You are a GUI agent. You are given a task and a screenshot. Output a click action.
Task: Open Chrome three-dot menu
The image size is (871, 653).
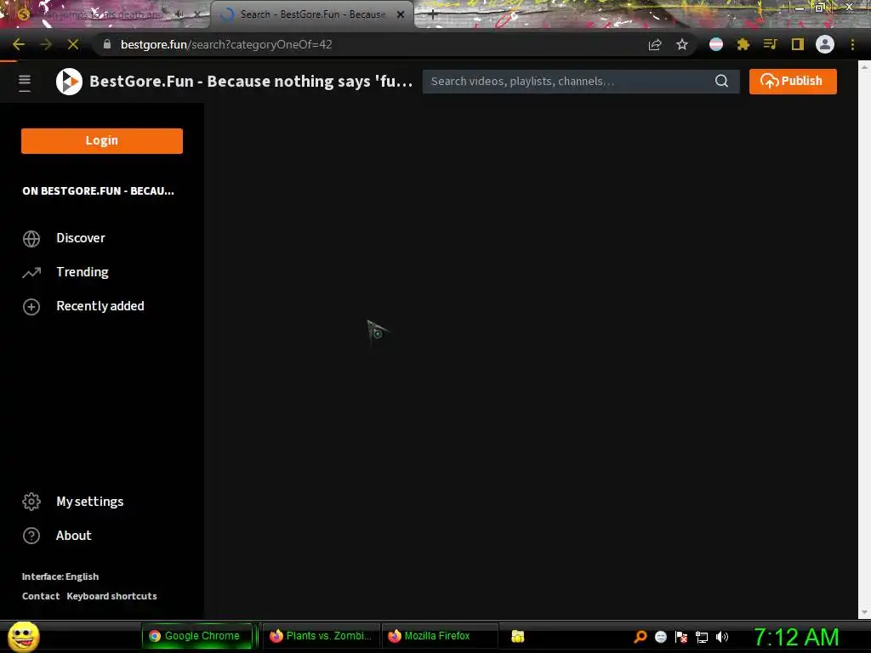pos(852,44)
